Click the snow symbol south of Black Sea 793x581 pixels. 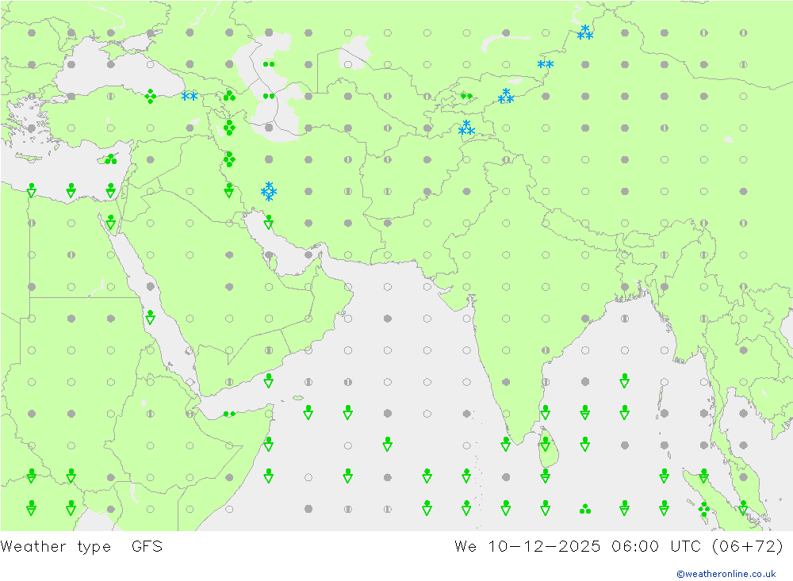coord(190,96)
